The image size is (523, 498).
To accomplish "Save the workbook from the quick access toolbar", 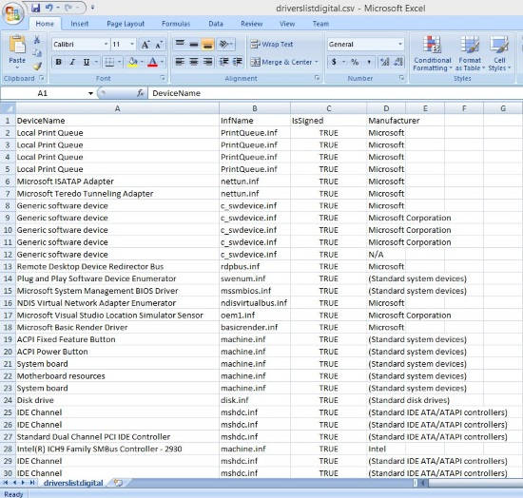I will click(35, 8).
